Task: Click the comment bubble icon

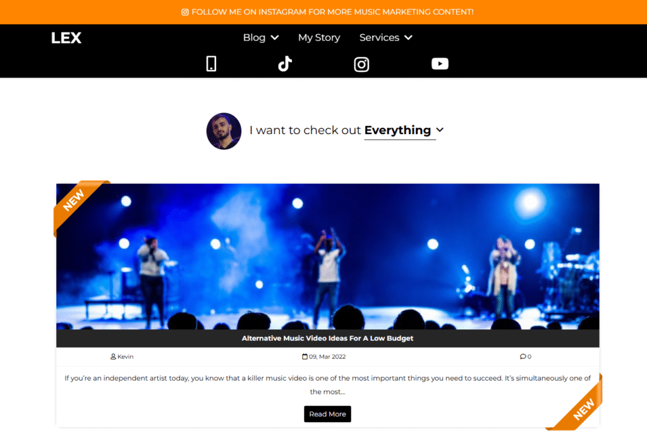Action: click(523, 357)
